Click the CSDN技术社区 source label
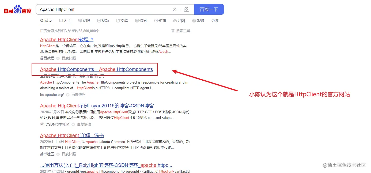Image resolution: width=371 pixels, height=173 pixels. pyautogui.click(x=57, y=124)
